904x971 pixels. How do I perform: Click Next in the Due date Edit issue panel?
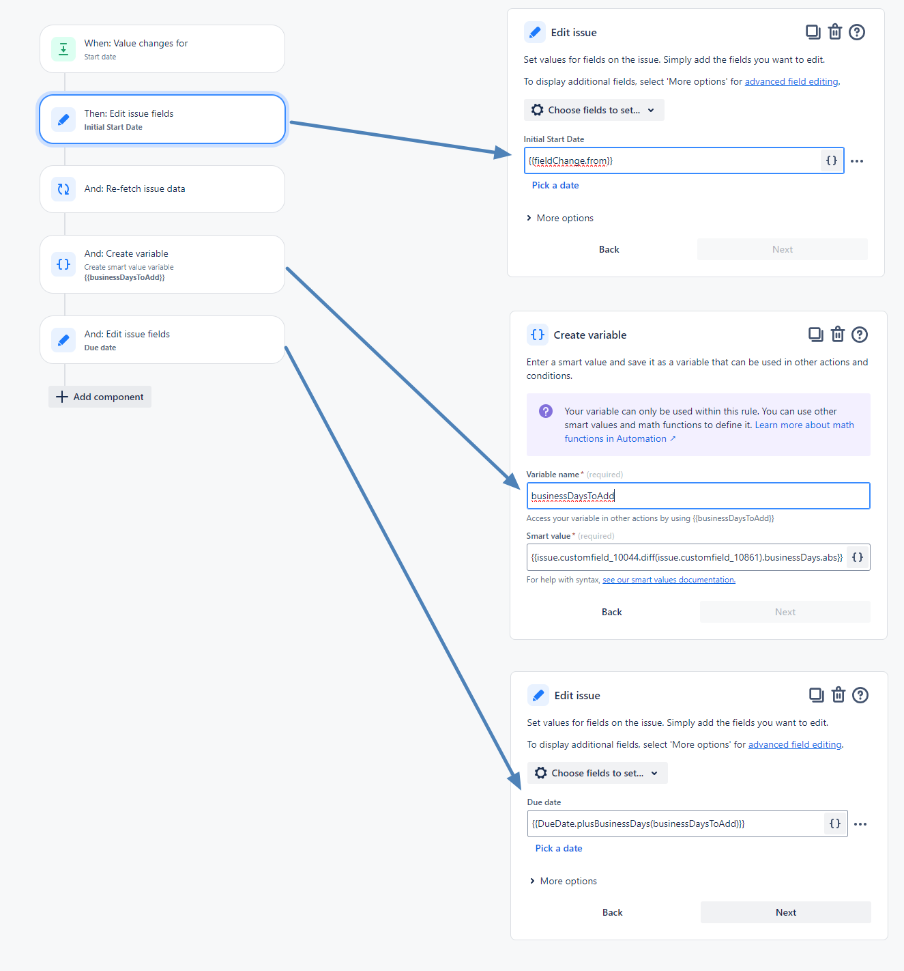786,912
